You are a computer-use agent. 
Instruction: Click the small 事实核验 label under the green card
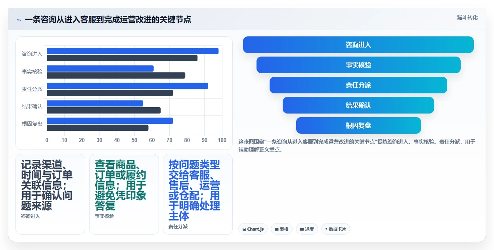[104, 216]
